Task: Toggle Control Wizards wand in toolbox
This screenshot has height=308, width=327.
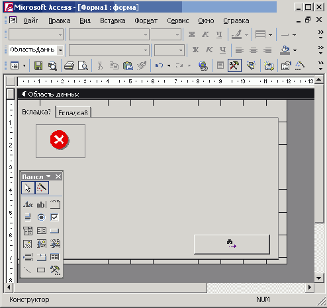Action: [x=42, y=188]
